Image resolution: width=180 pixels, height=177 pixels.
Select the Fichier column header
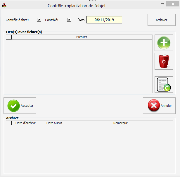(x=82, y=37)
